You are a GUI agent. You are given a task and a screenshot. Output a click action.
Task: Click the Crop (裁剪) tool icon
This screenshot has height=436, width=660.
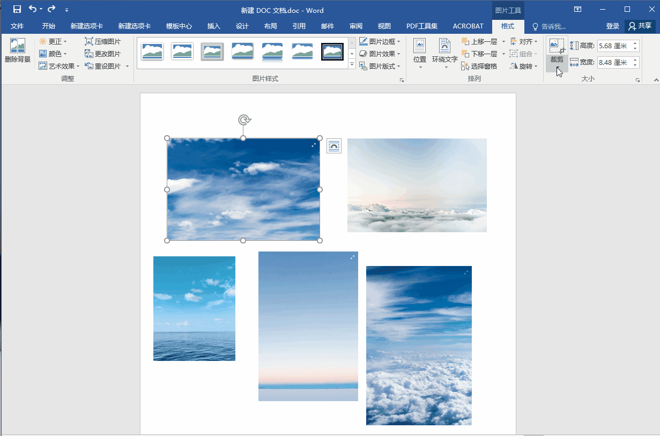coord(557,46)
